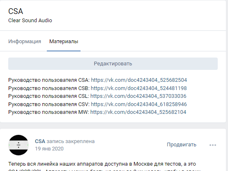Select the Материалы tab
Image resolution: width=228 pixels, height=171 pixels.
coord(64,42)
